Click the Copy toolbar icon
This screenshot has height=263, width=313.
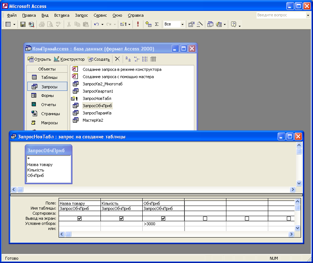click(x=77, y=24)
